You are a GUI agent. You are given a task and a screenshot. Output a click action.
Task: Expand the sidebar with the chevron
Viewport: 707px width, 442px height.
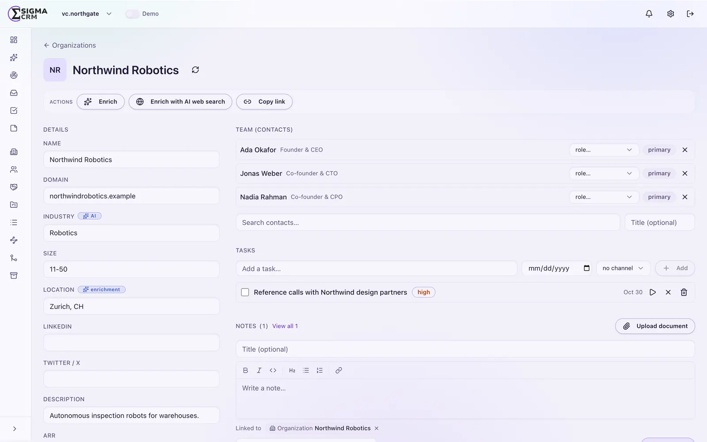pyautogui.click(x=15, y=429)
